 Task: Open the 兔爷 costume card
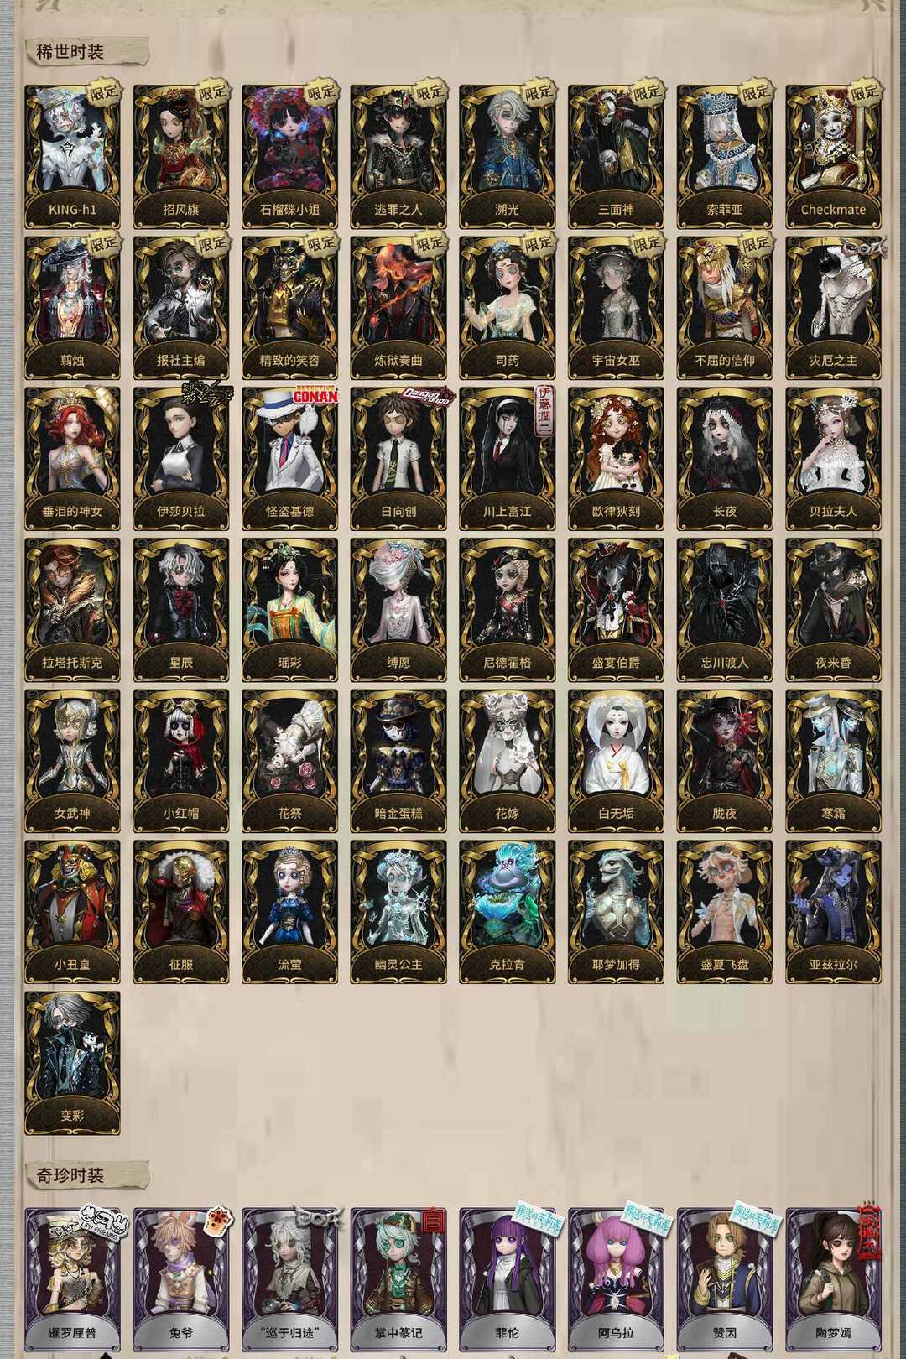181,1280
